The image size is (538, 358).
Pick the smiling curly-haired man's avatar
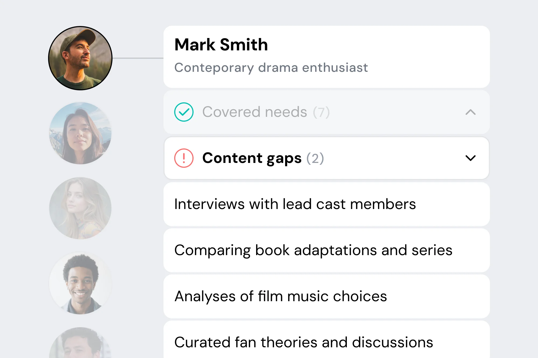(x=80, y=283)
